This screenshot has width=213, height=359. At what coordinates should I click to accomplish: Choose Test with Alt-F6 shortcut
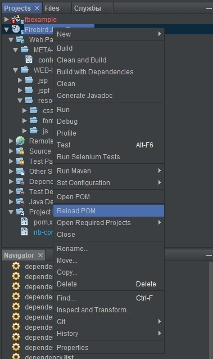click(x=108, y=145)
